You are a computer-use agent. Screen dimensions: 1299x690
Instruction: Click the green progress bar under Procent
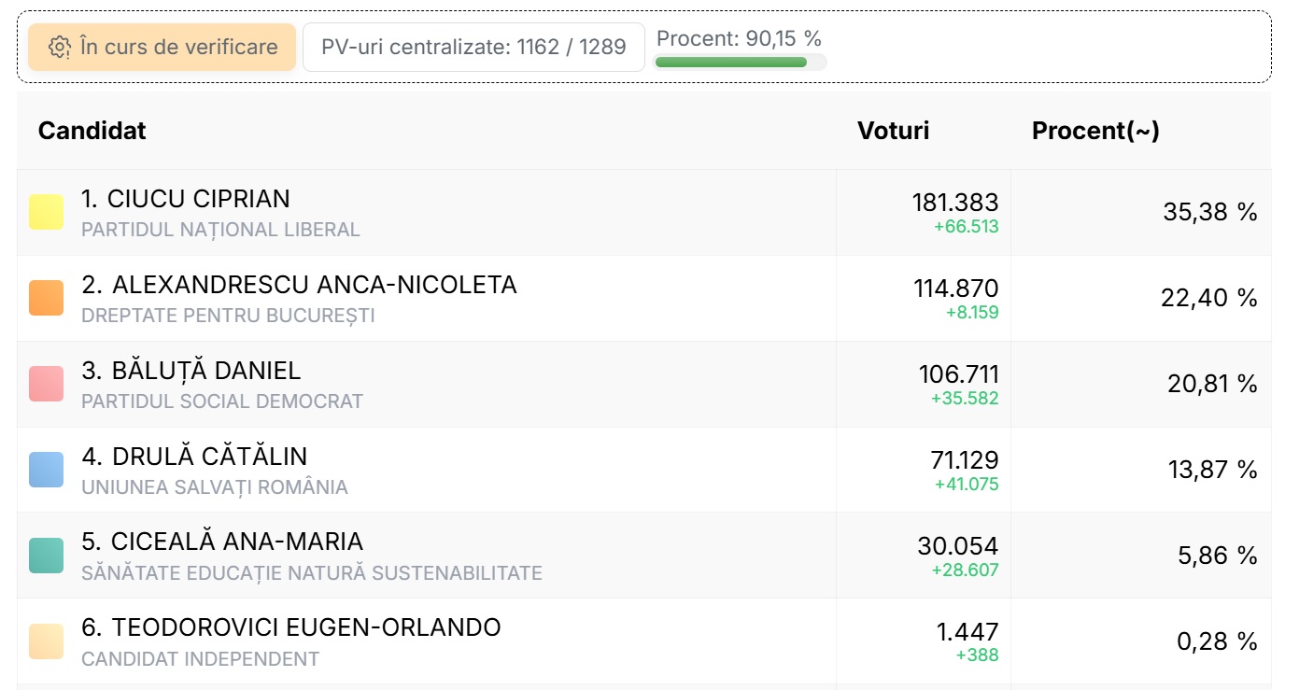point(731,63)
